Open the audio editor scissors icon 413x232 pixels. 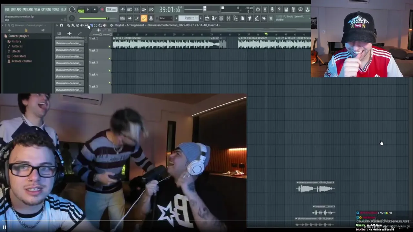pos(265,9)
